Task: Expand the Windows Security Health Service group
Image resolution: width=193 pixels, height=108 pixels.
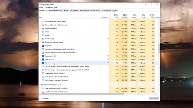Action: 40,22
